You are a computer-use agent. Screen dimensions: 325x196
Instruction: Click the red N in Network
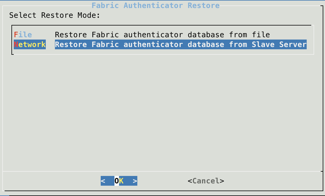coord(16,44)
